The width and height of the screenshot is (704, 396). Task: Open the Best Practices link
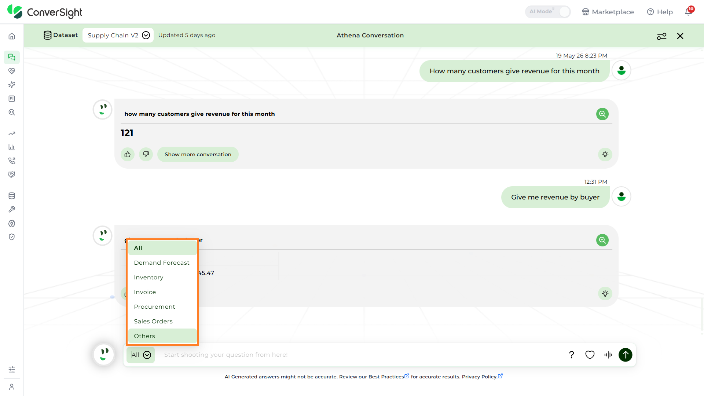(389, 377)
